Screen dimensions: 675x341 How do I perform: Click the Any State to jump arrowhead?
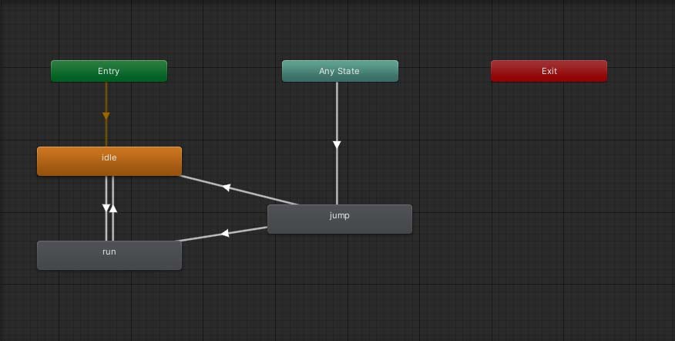[337, 144]
